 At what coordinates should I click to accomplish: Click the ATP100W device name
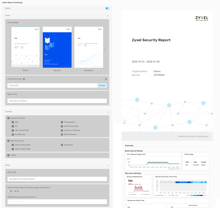pyautogui.click(x=159, y=75)
